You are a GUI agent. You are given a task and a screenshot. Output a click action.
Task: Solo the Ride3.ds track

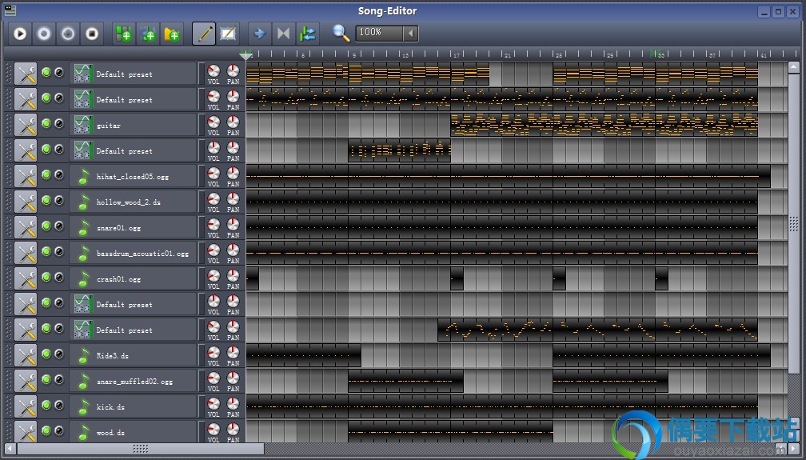(59, 354)
